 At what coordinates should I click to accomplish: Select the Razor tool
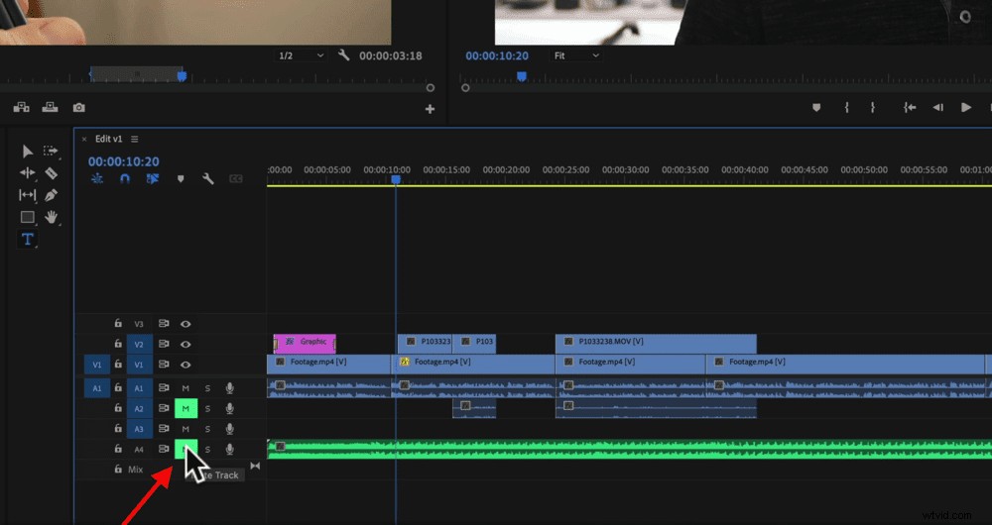click(x=52, y=172)
